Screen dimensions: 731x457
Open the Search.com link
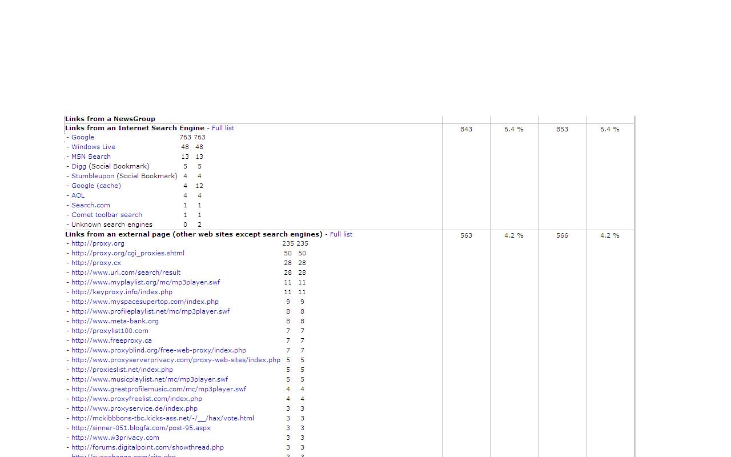click(x=91, y=205)
